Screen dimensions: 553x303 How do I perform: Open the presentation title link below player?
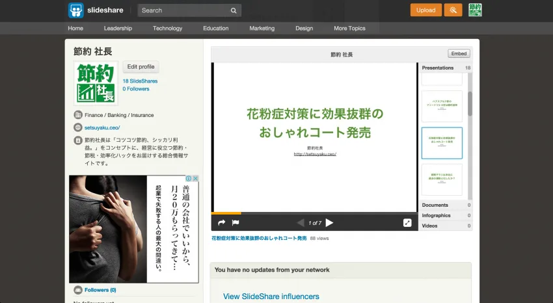259,238
